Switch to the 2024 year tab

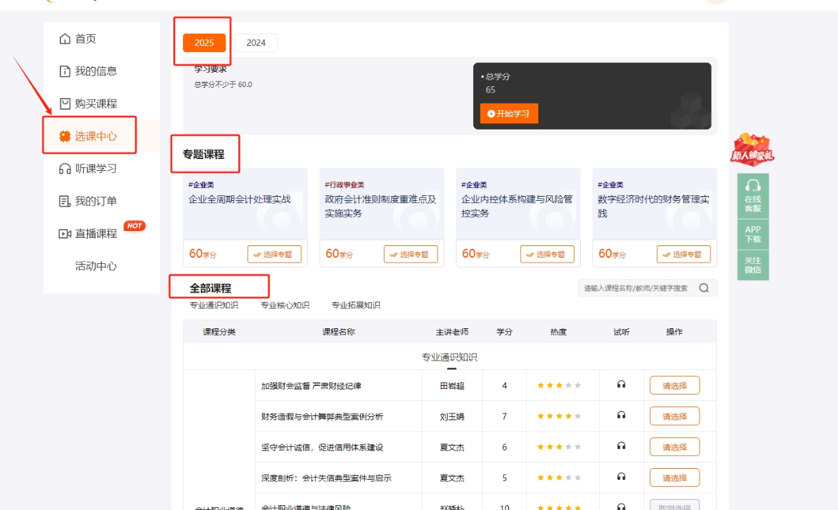(256, 42)
